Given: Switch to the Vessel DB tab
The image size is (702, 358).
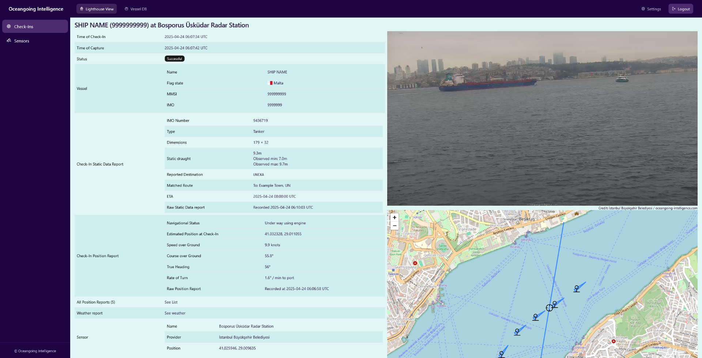Looking at the screenshot, I should point(136,9).
